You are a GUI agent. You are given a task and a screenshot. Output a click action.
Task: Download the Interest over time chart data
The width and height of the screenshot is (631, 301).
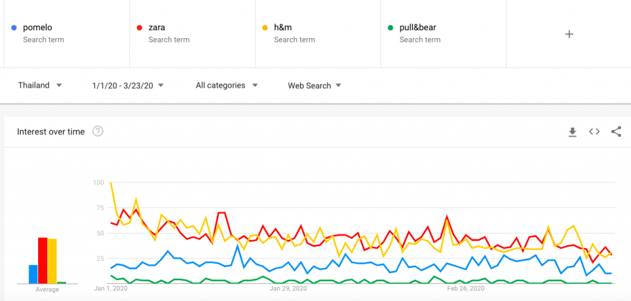pyautogui.click(x=572, y=132)
